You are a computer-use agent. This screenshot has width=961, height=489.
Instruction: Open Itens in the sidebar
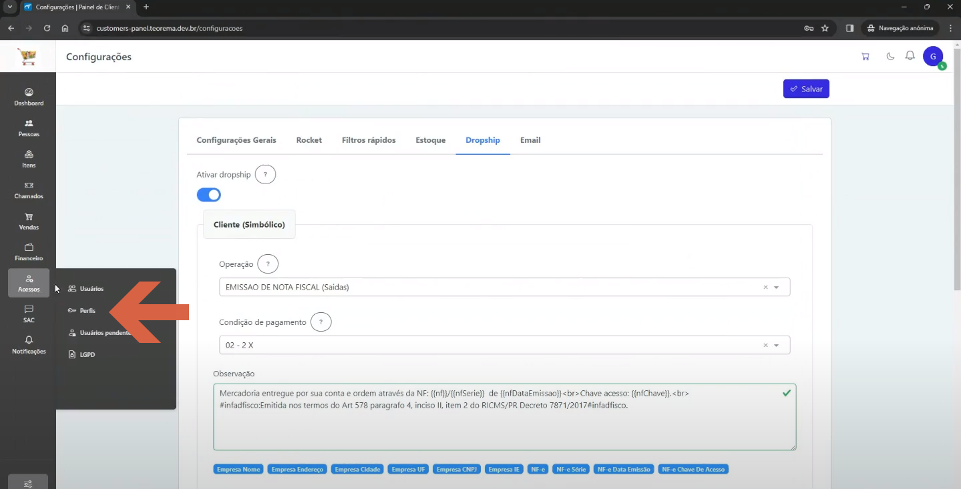(29, 159)
